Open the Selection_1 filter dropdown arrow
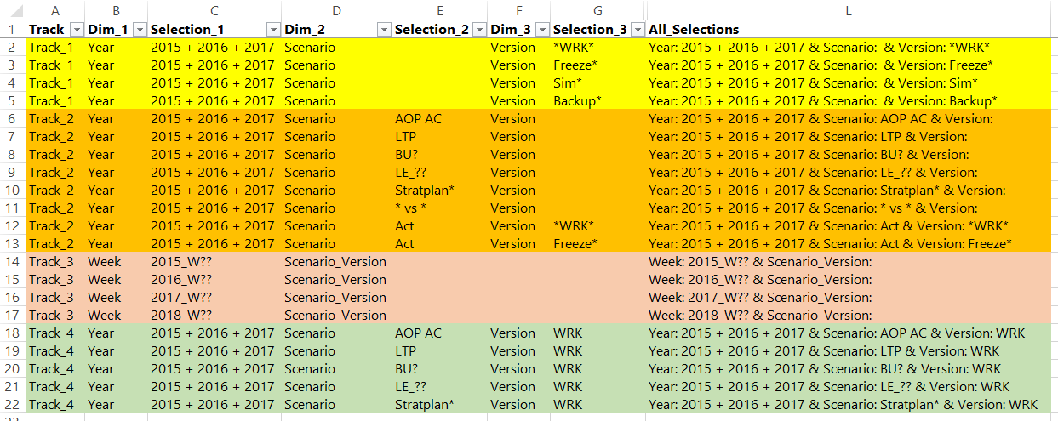This screenshot has height=421, width=1058. pyautogui.click(x=273, y=30)
